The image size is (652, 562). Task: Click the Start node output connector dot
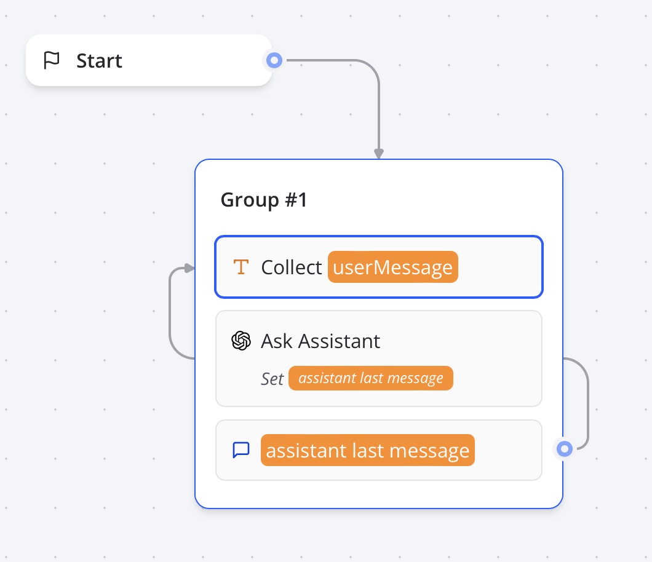click(x=274, y=60)
